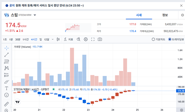Click the 3,432,037 STEEM volume value
Viewport: 185px width, 112px height.
(174, 24)
